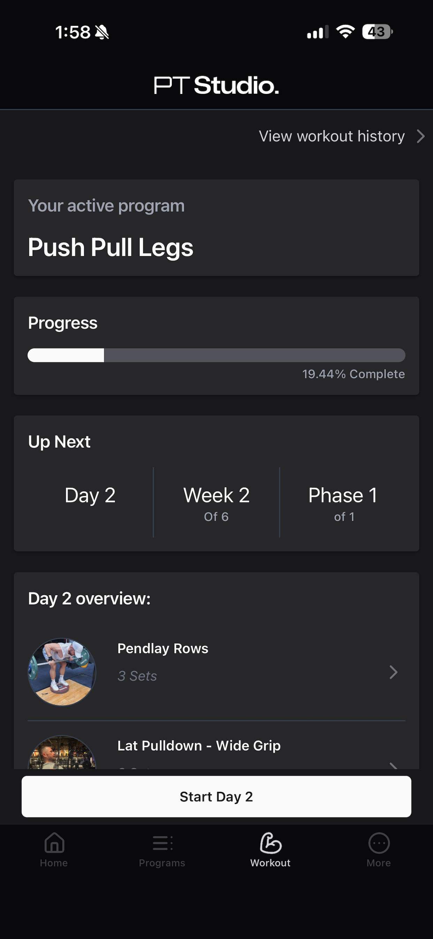
Task: Open the workout history chevron arrow
Action: (x=421, y=136)
